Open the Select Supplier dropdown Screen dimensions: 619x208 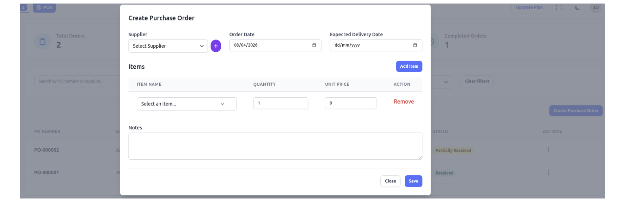[x=168, y=46]
